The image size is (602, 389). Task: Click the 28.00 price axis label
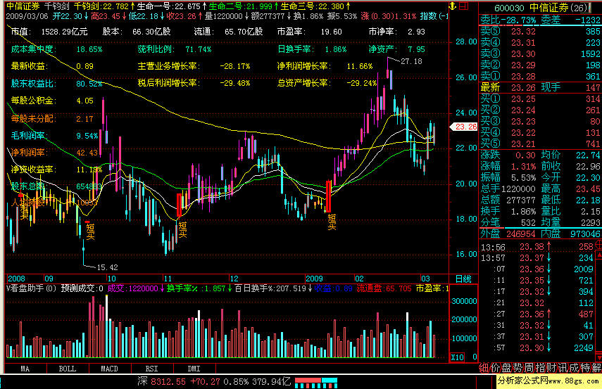466,42
